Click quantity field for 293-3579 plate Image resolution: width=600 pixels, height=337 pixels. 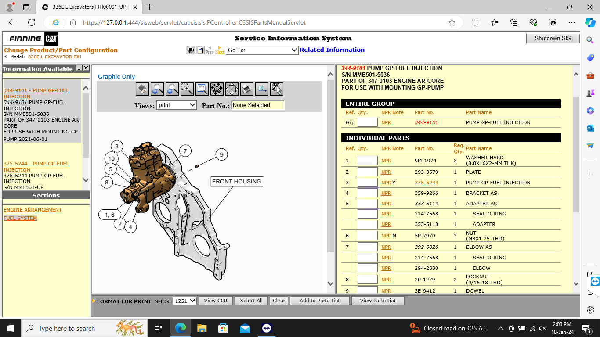368,172
